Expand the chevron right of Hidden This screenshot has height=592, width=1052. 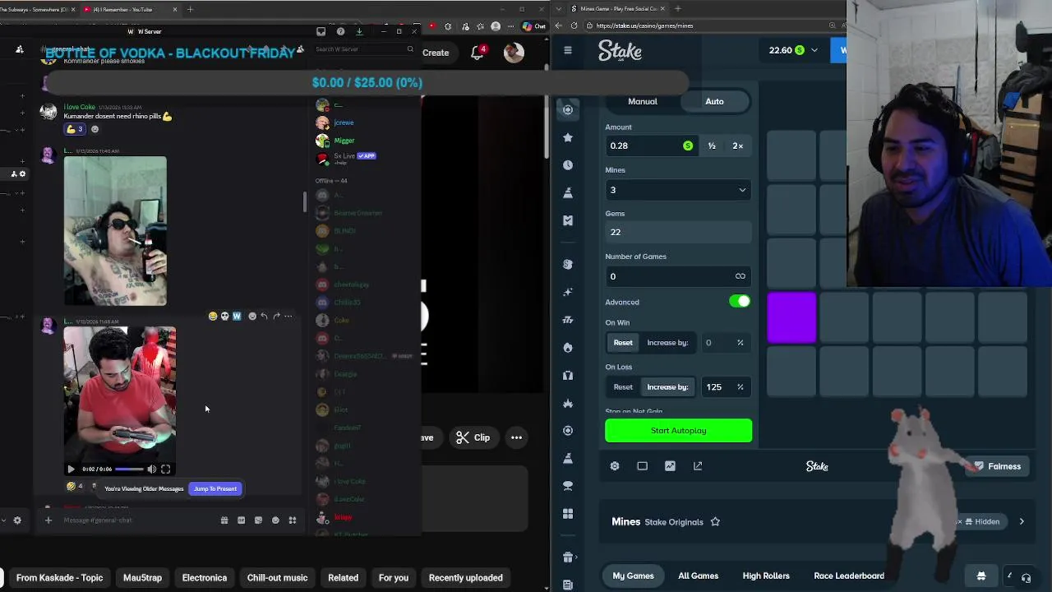click(1022, 521)
